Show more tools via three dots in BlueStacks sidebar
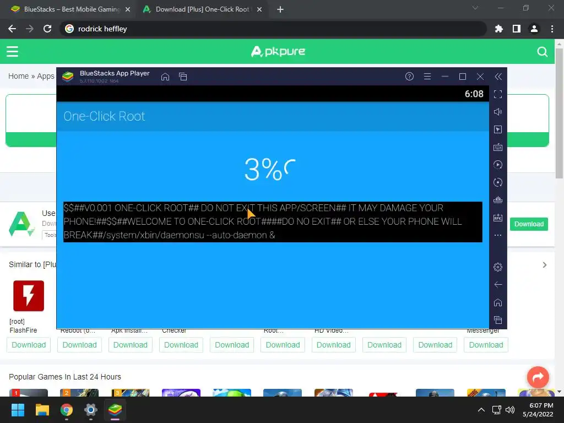Image resolution: width=564 pixels, height=423 pixels. (x=498, y=235)
